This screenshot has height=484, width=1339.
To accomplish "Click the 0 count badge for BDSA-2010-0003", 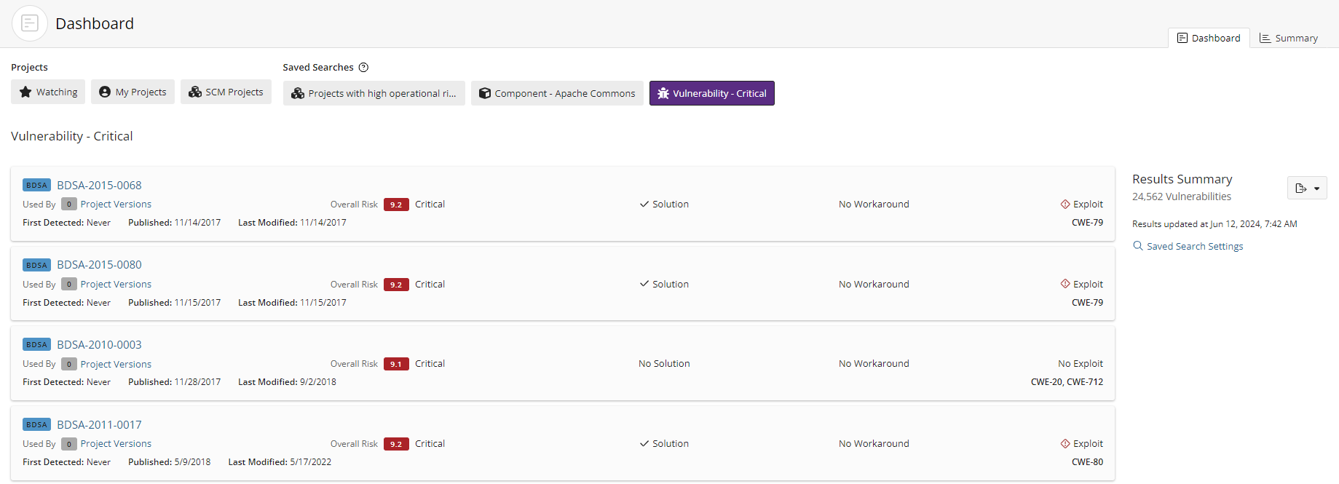I will coord(69,364).
